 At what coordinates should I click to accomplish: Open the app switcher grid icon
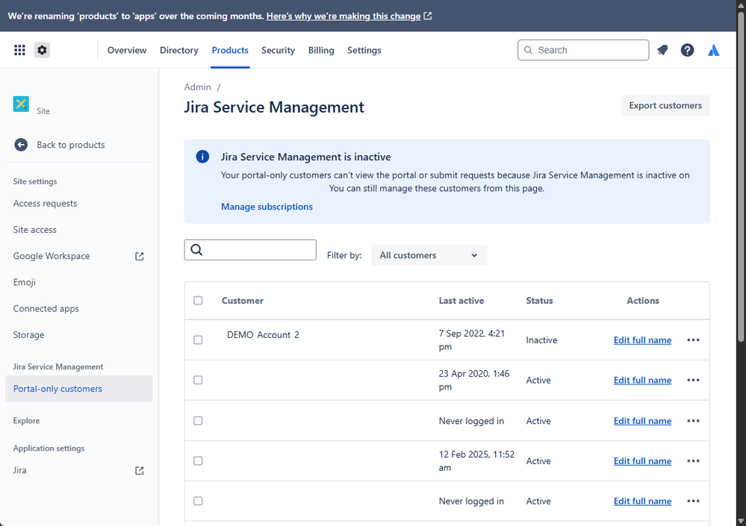click(20, 50)
